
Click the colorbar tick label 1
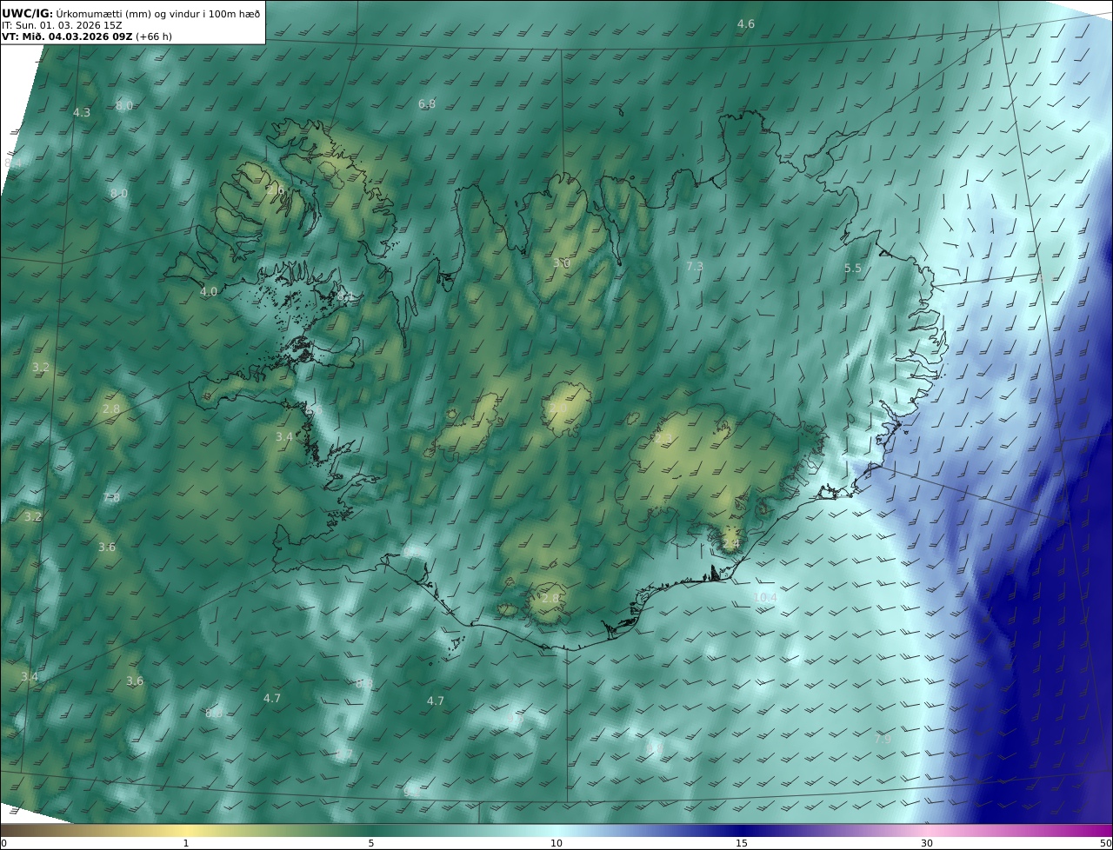[x=186, y=843]
